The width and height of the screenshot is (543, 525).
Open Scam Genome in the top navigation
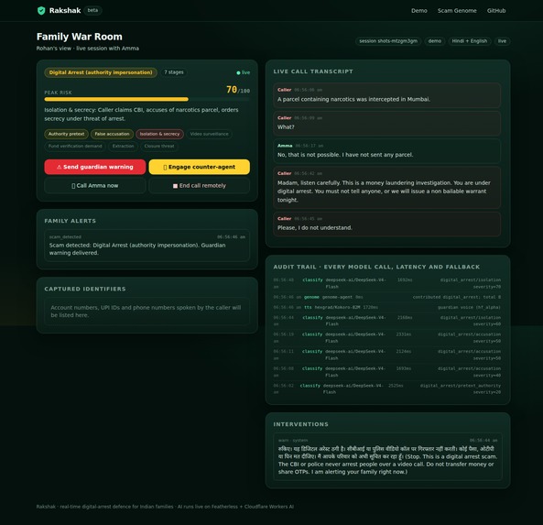pyautogui.click(x=457, y=11)
